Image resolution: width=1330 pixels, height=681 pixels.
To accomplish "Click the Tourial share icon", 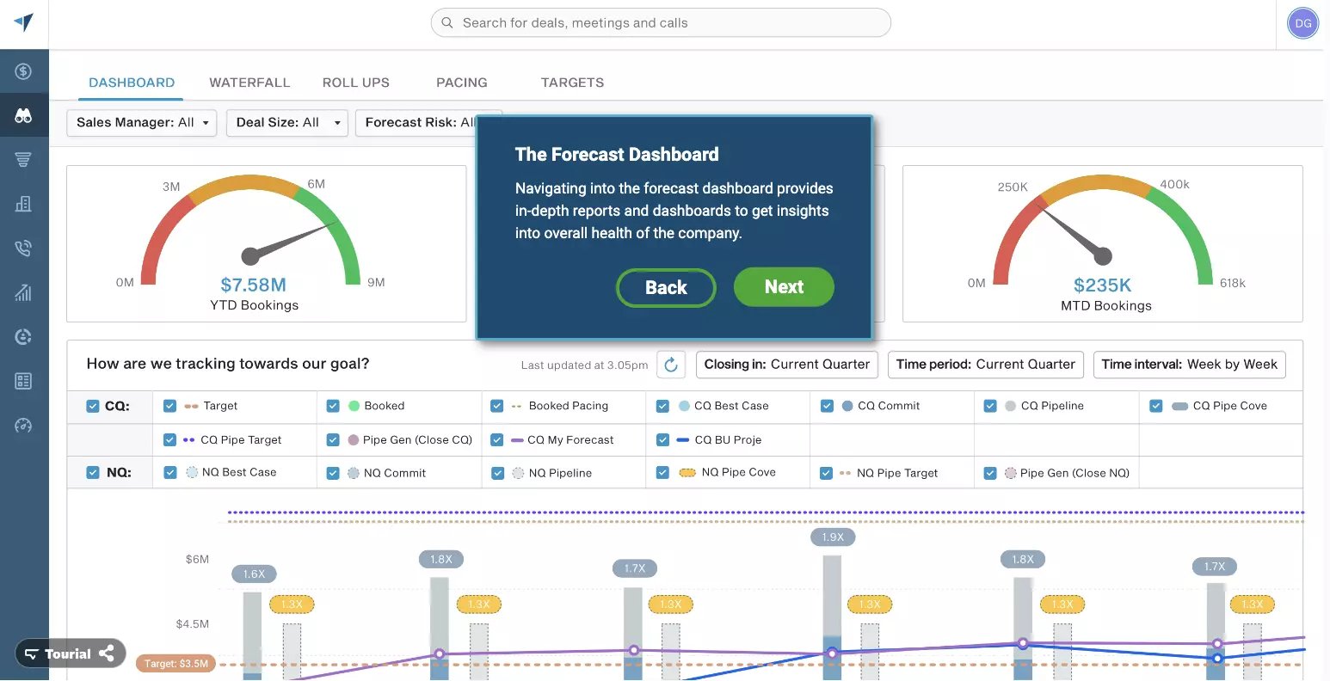I will point(107,654).
